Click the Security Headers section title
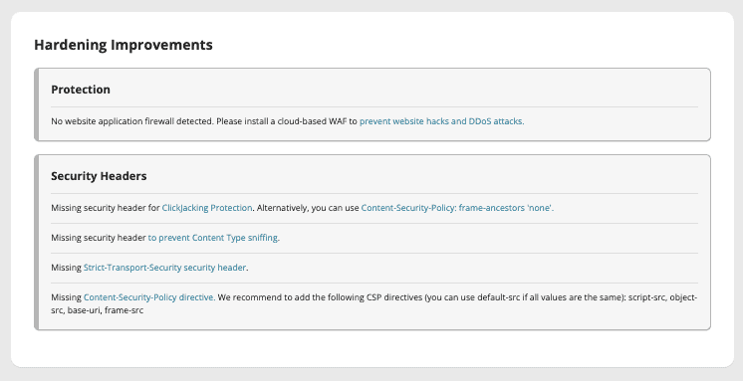This screenshot has height=381, width=743. (x=99, y=176)
